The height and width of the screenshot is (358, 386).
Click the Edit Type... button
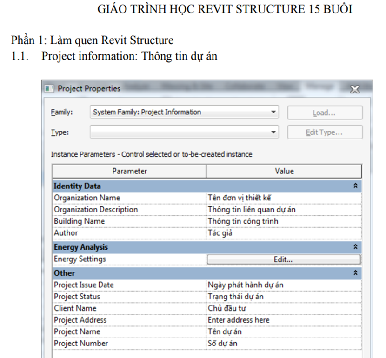pyautogui.click(x=325, y=133)
